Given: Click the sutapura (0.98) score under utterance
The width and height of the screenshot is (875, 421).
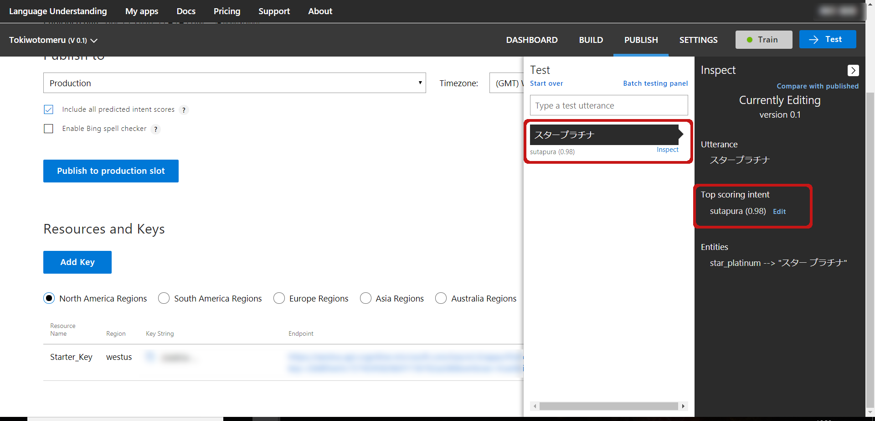Looking at the screenshot, I should tap(552, 152).
